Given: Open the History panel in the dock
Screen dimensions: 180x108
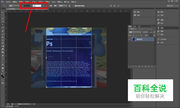Looking at the screenshot, I should [162, 39].
